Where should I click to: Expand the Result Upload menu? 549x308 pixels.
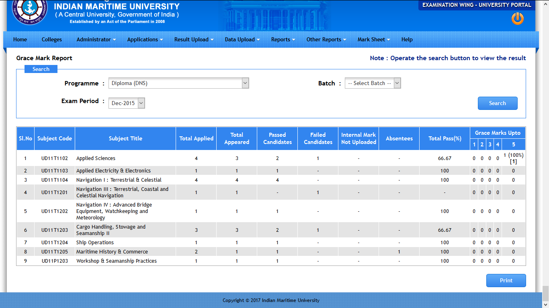(x=194, y=39)
